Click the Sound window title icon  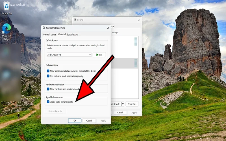click(x=75, y=20)
